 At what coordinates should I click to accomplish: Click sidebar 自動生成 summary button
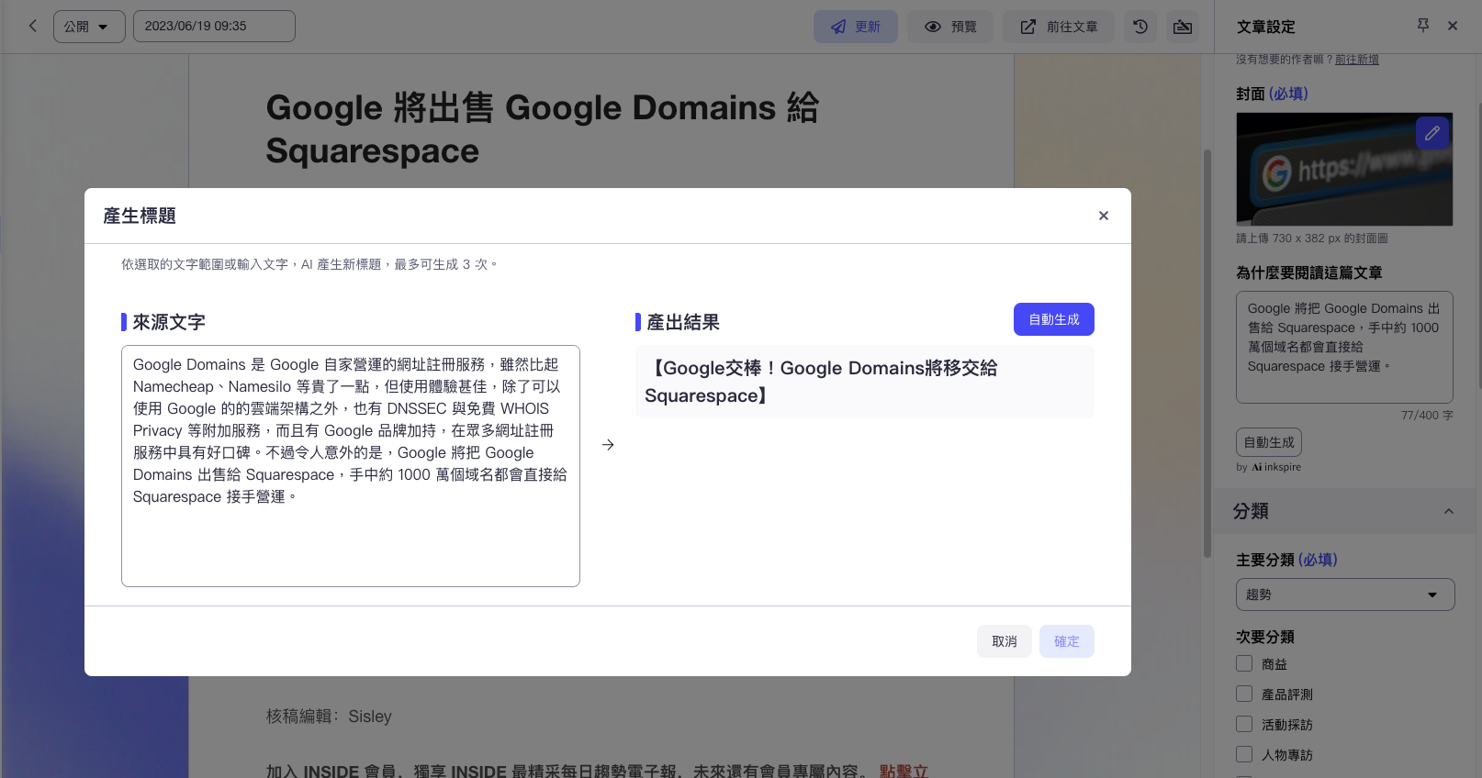click(x=1269, y=442)
